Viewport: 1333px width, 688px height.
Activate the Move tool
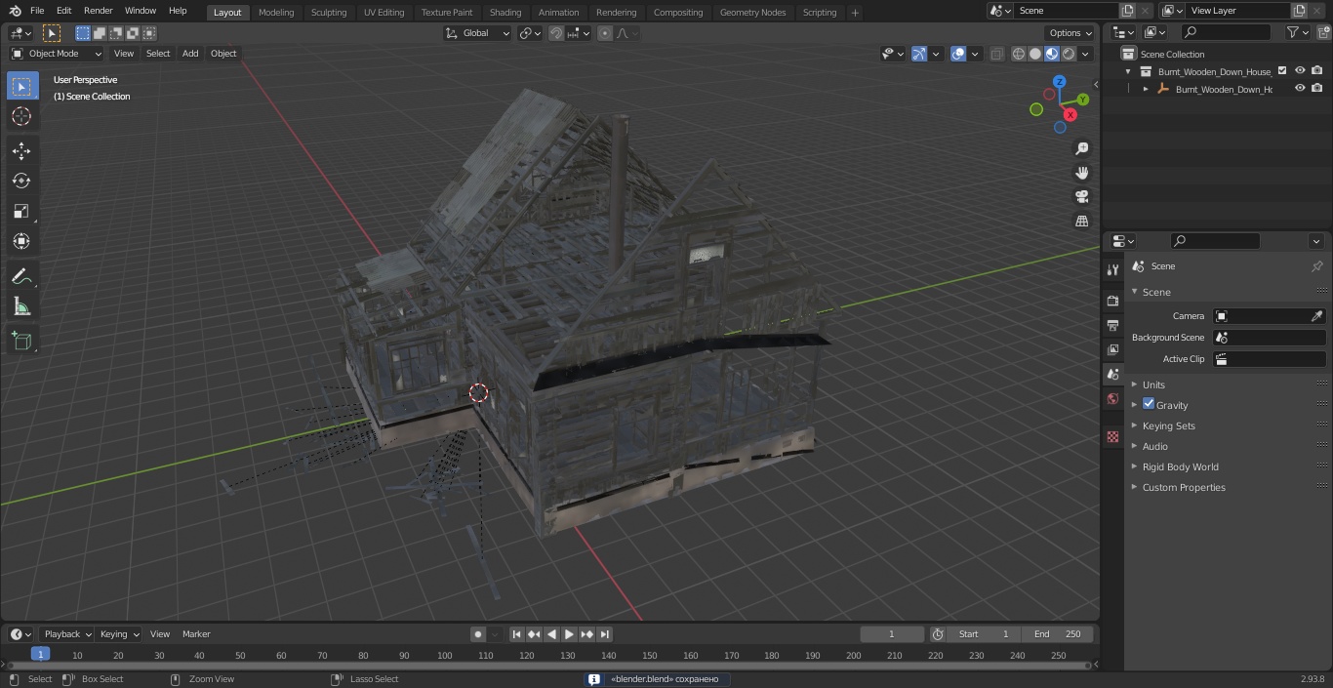(21, 150)
